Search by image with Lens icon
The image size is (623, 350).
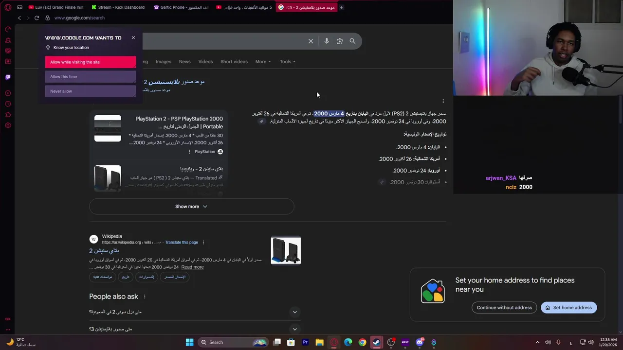(340, 41)
